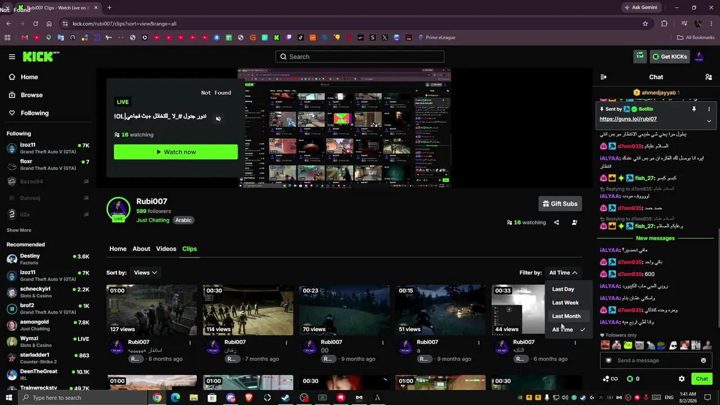This screenshot has height=405, width=720.
Task: Open options for the 51 views clip
Action: coord(479,343)
